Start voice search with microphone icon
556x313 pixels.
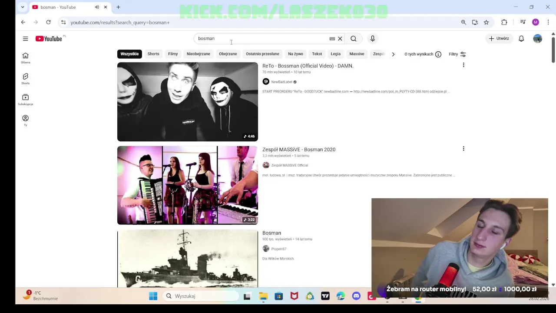(x=372, y=39)
